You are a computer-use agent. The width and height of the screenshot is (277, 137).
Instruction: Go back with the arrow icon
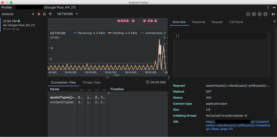point(51,14)
